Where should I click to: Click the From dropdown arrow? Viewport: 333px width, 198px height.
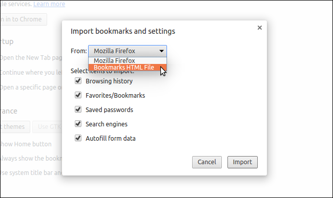pos(161,51)
